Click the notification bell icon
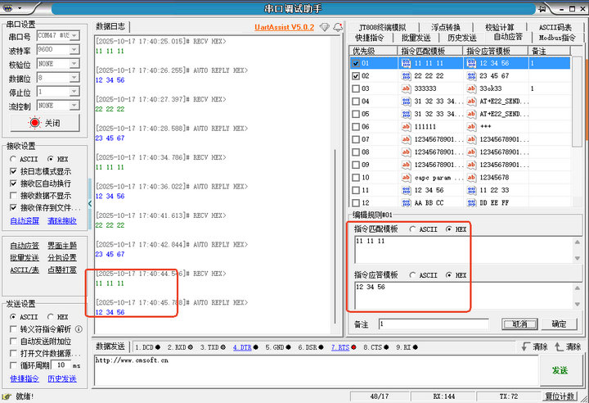 click(339, 27)
